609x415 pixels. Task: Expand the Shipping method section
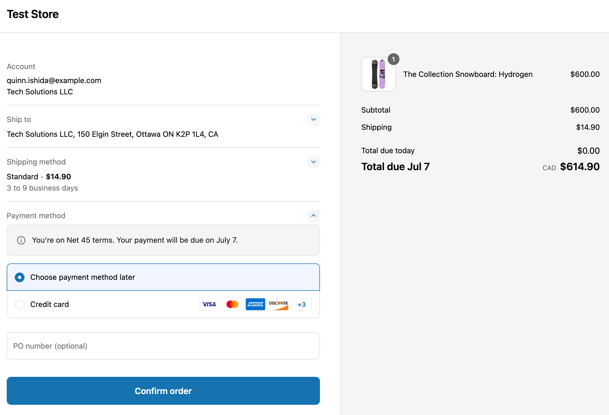pyautogui.click(x=313, y=162)
